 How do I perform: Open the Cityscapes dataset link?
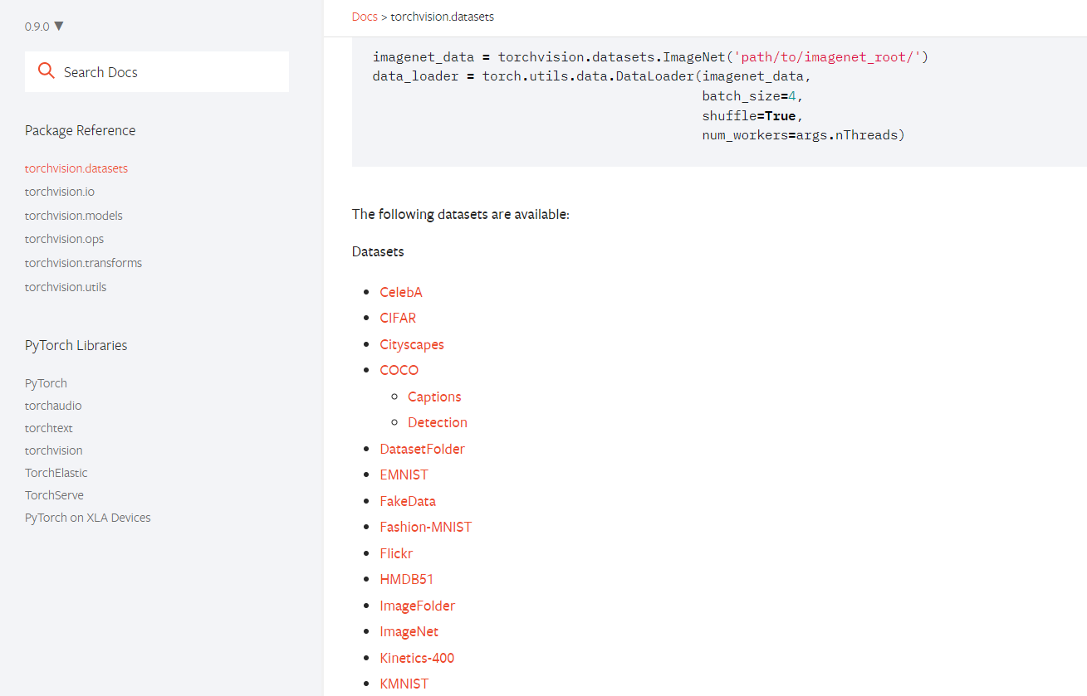click(x=412, y=344)
